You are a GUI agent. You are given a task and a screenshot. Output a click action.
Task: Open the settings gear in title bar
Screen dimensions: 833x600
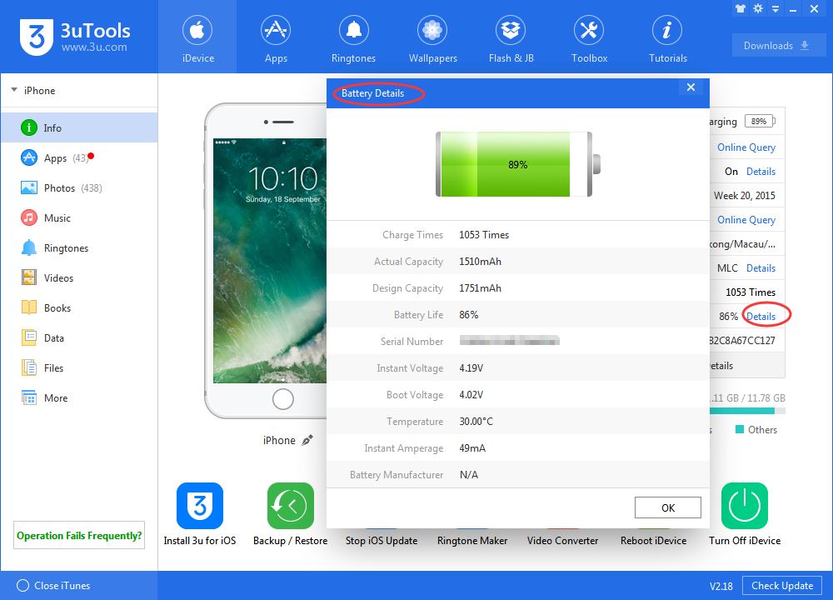[757, 8]
